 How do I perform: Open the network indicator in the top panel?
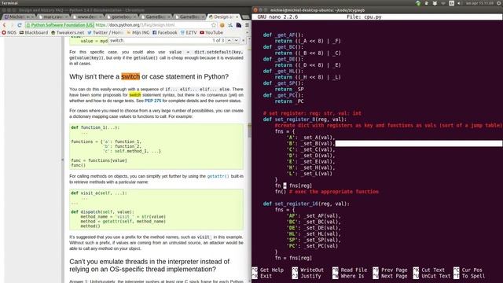pos(443,3)
